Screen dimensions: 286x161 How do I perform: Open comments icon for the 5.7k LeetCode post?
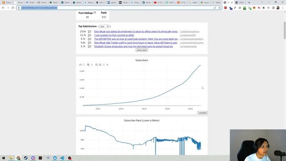coord(89,39)
